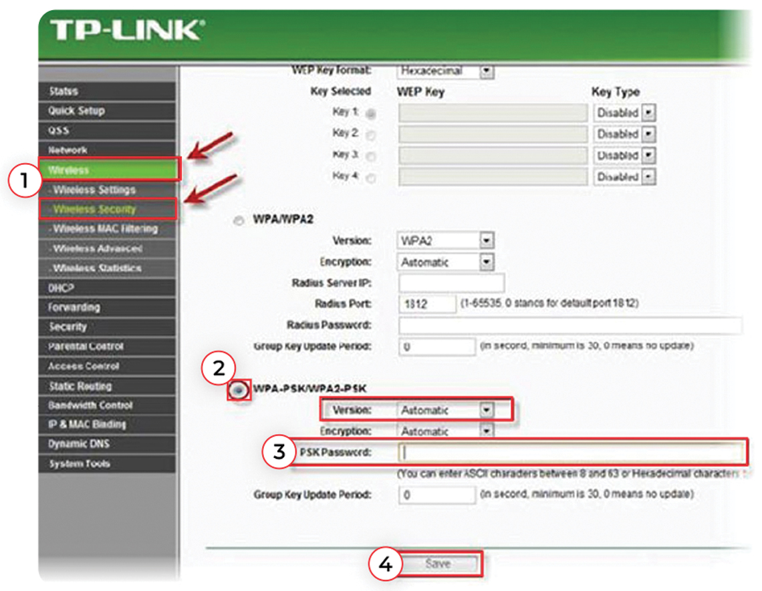Select Key 4 radio button
The height and width of the screenshot is (591, 762).
pyautogui.click(x=371, y=178)
